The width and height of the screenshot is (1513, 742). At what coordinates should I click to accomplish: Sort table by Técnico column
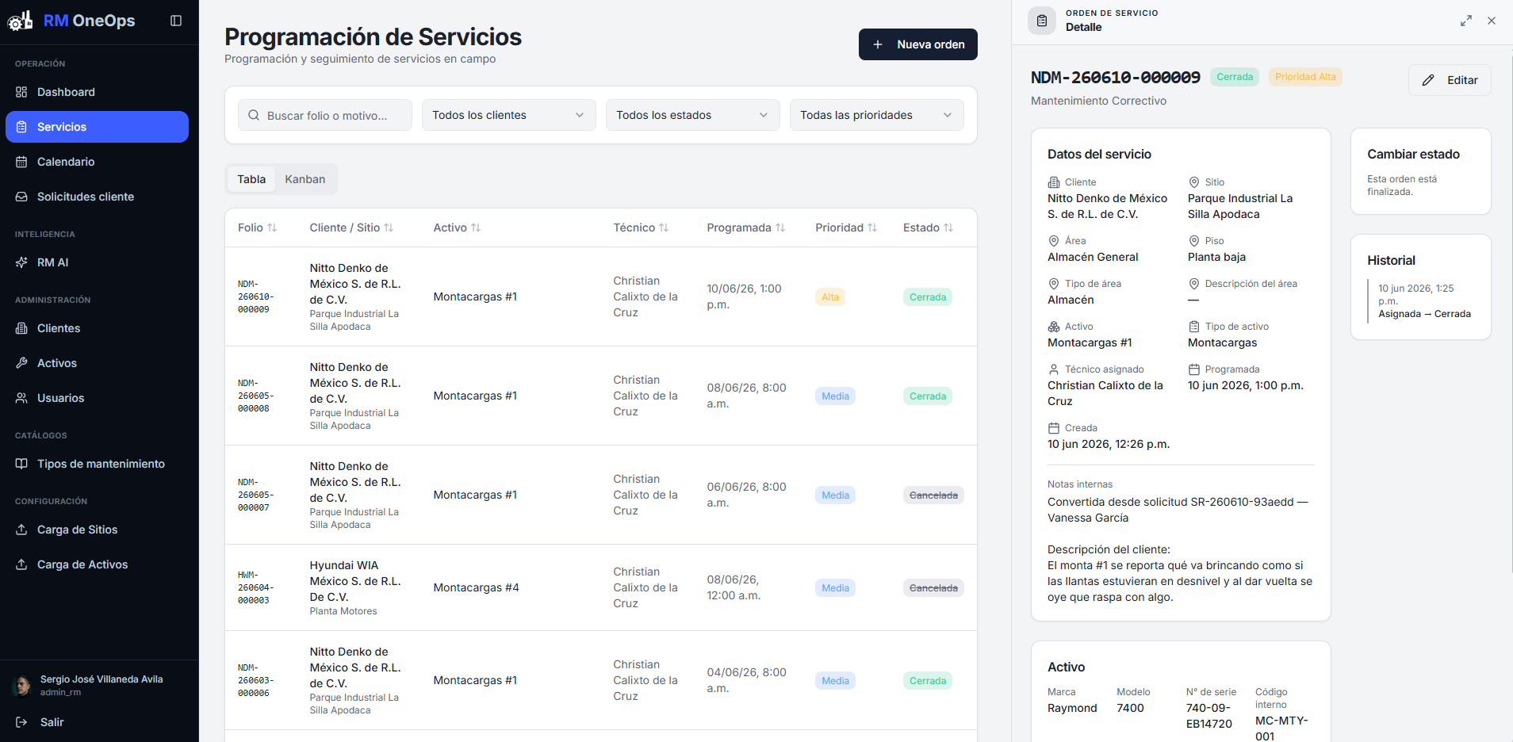point(641,228)
